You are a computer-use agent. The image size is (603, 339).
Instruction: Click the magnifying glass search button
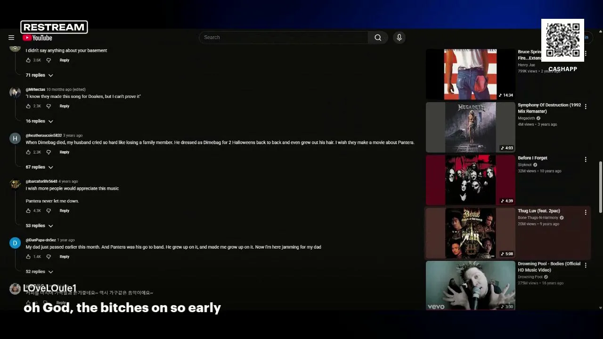[378, 38]
